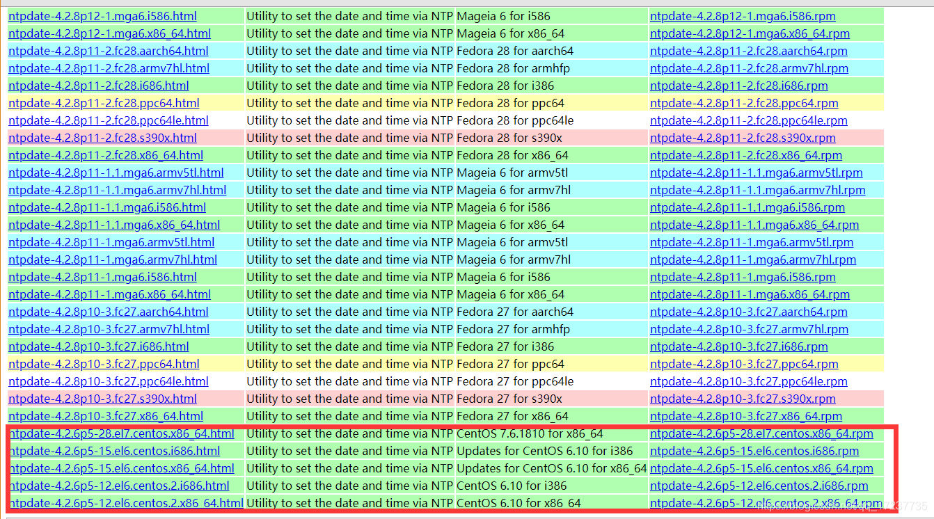934x519 pixels.
Task: Open ntpdate-4.2.8p11-2.fc28.ppc64le.html page
Action: click(x=109, y=120)
